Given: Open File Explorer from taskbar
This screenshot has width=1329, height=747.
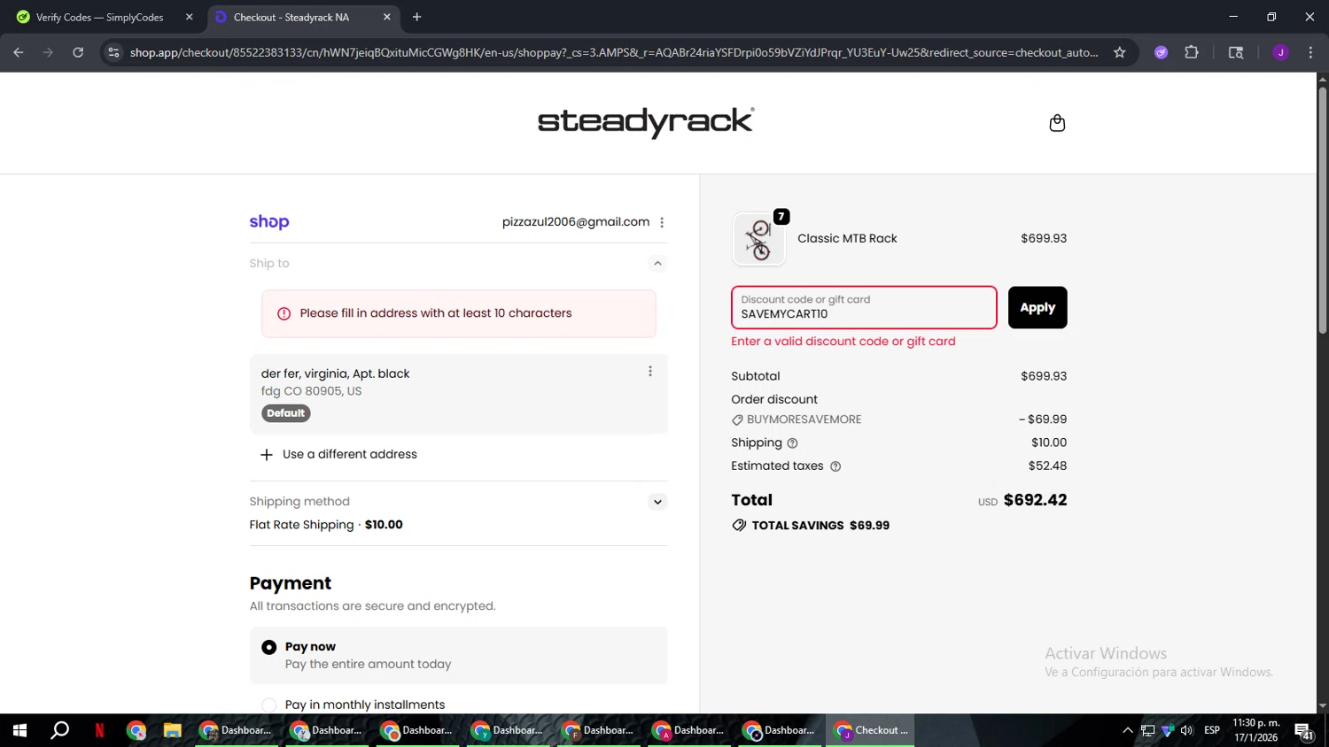Looking at the screenshot, I should coord(172,730).
